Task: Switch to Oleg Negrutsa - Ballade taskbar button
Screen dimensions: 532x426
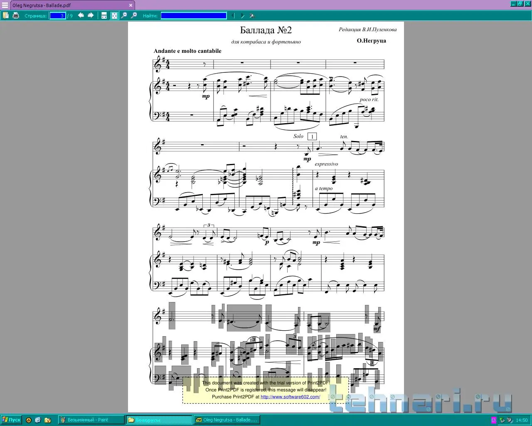Action: (227, 420)
